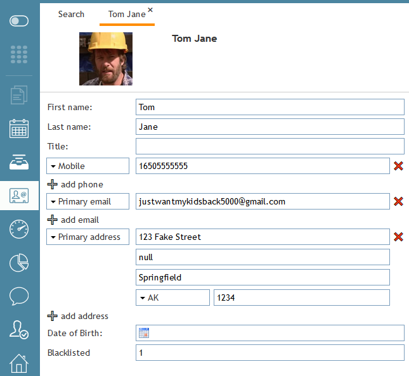Click the add phone link

pyautogui.click(x=75, y=184)
